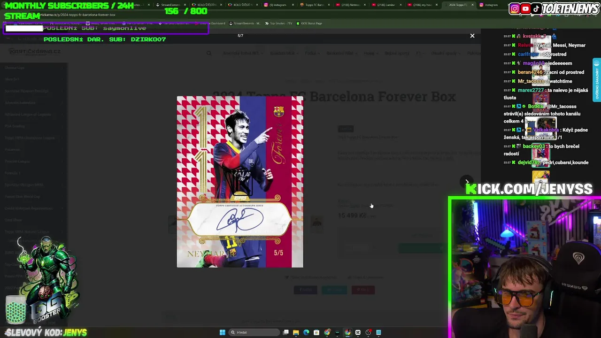Select Topps UEFA Champions League sidebar item
The image size is (601, 338).
click(30, 138)
